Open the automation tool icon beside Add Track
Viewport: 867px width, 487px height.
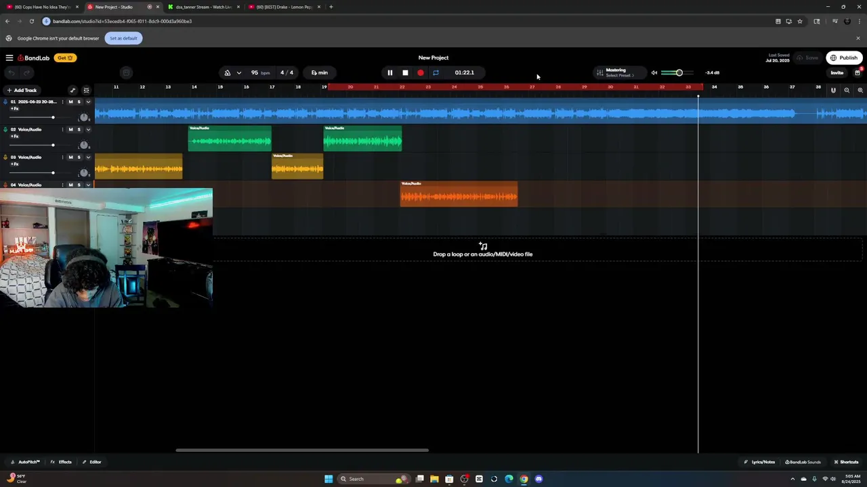click(x=72, y=91)
